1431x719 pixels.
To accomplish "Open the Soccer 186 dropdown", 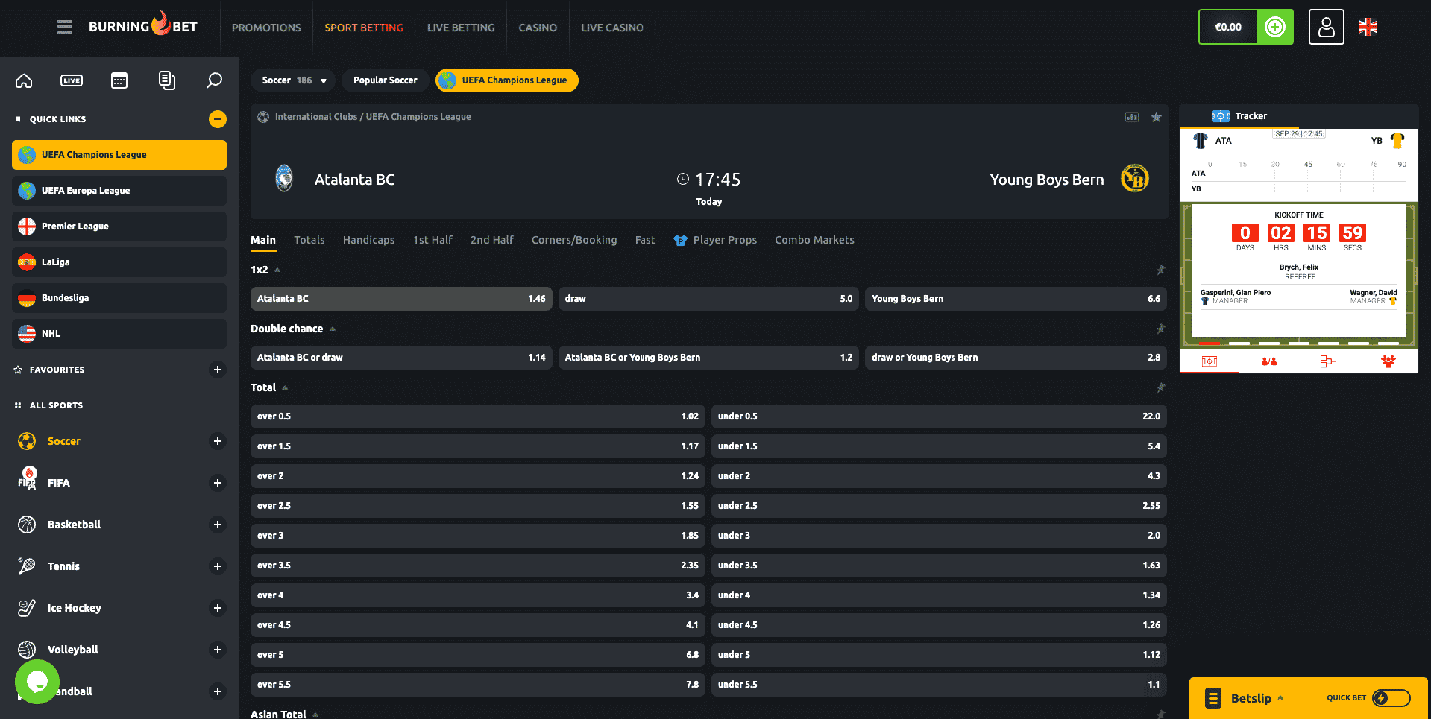I will pyautogui.click(x=295, y=80).
